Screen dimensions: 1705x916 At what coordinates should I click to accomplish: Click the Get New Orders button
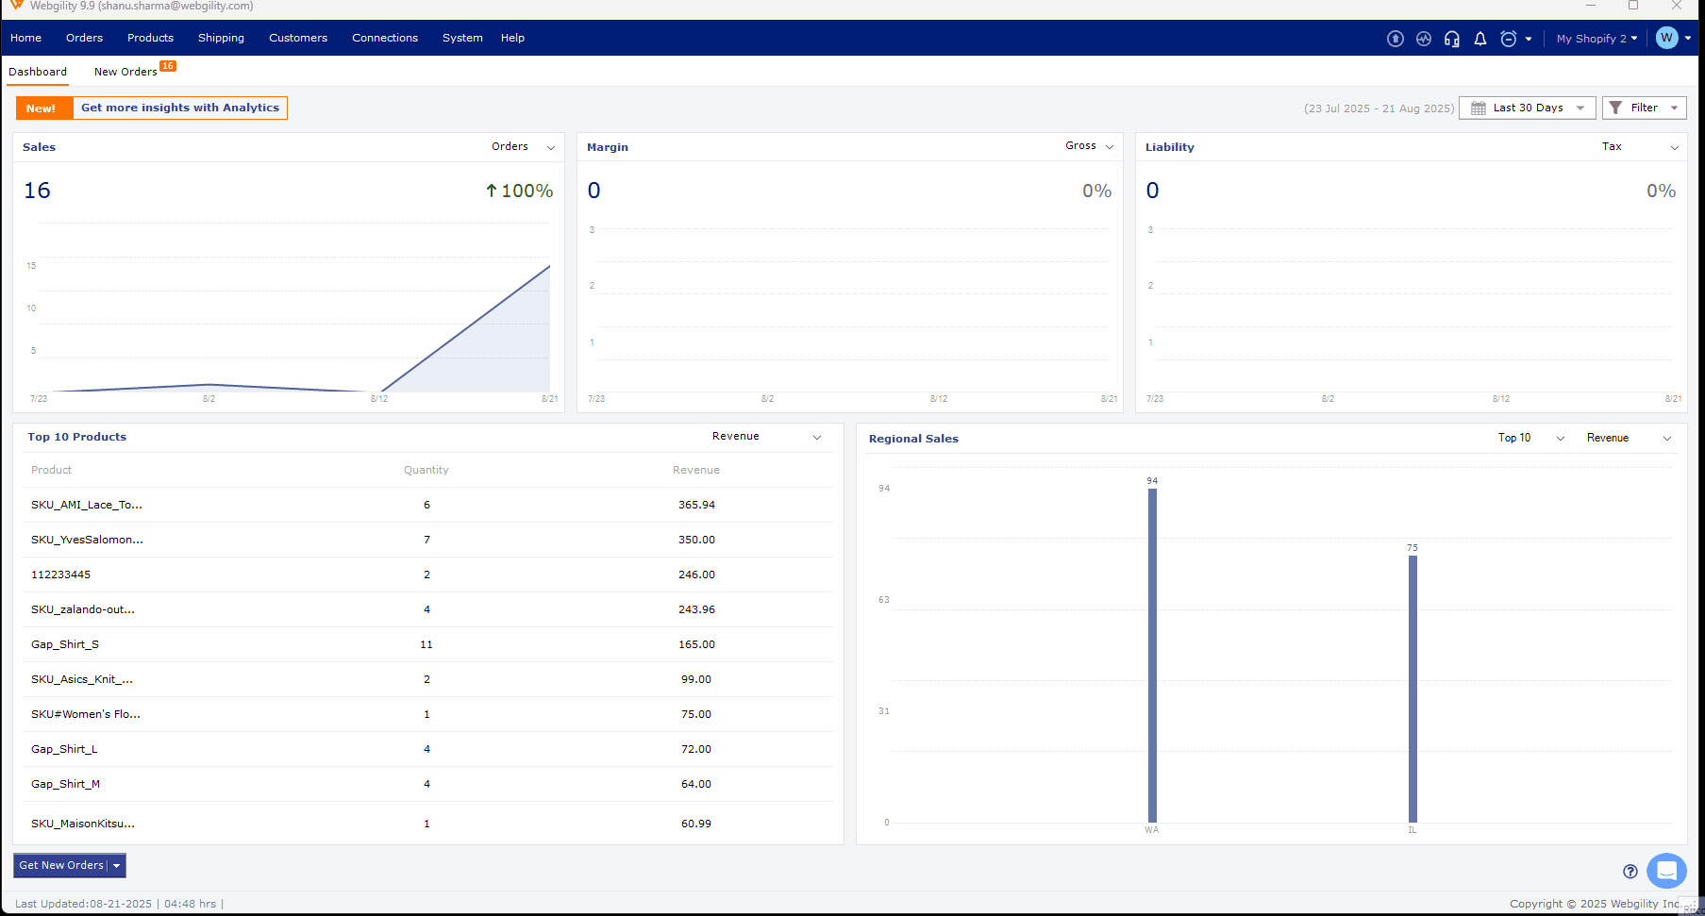click(x=61, y=865)
